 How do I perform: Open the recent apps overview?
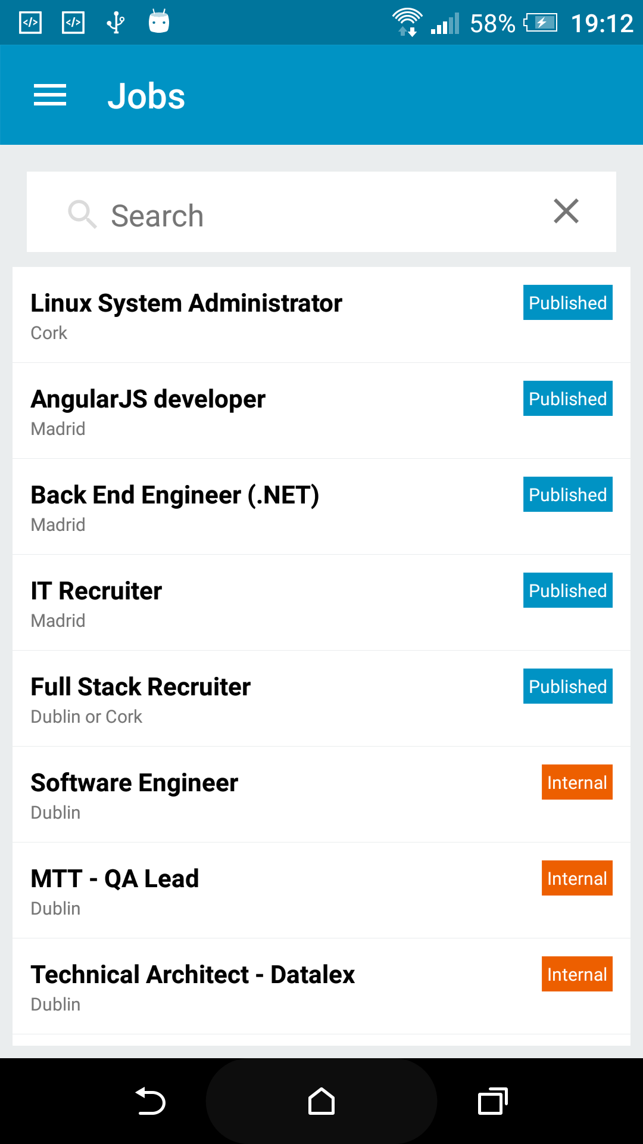point(492,1101)
